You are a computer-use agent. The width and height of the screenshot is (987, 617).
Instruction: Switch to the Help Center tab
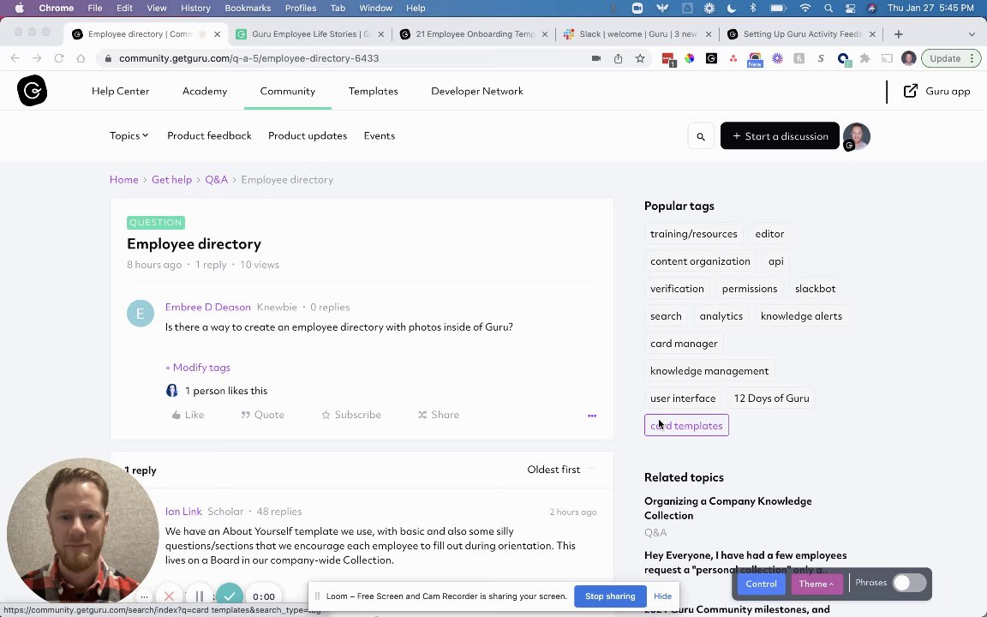(x=120, y=92)
